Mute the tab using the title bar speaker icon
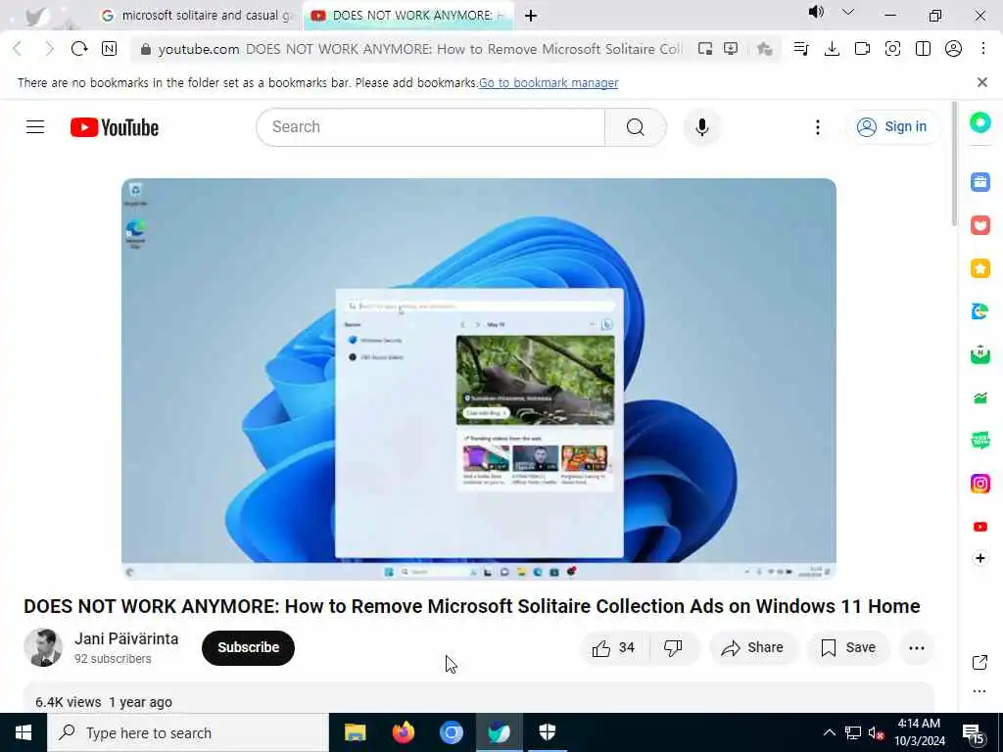Screen dimensions: 1003x752 click(816, 12)
